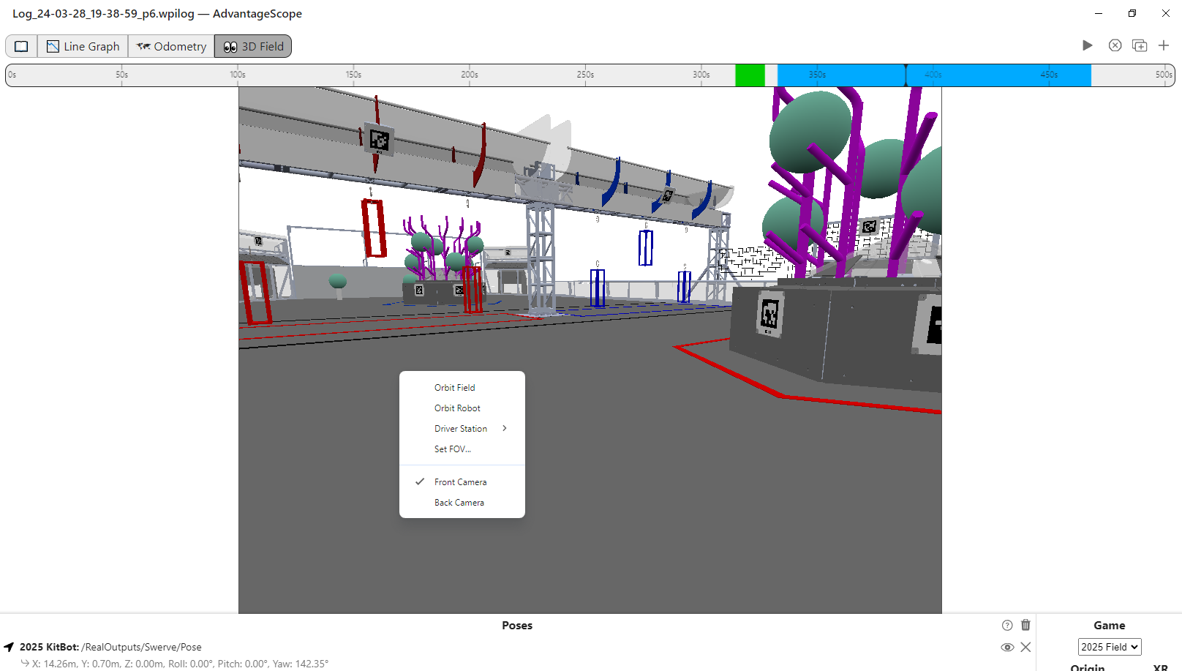
Task: Open the 2025 Field game dropdown
Action: tap(1109, 647)
